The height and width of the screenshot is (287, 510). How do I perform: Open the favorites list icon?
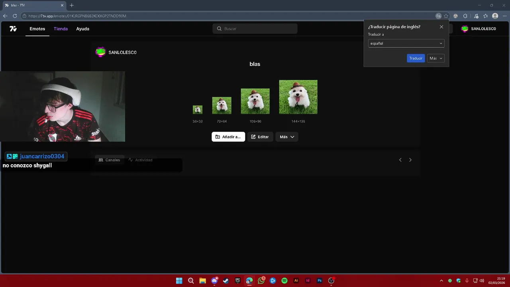(x=485, y=16)
